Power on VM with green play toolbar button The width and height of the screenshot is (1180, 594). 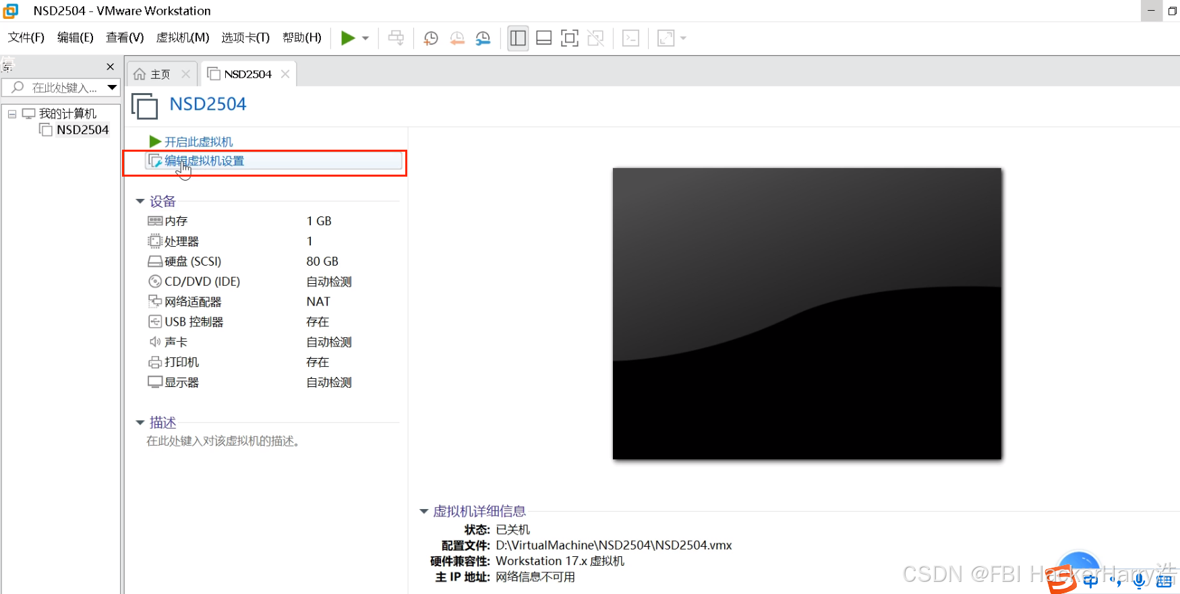pos(348,38)
